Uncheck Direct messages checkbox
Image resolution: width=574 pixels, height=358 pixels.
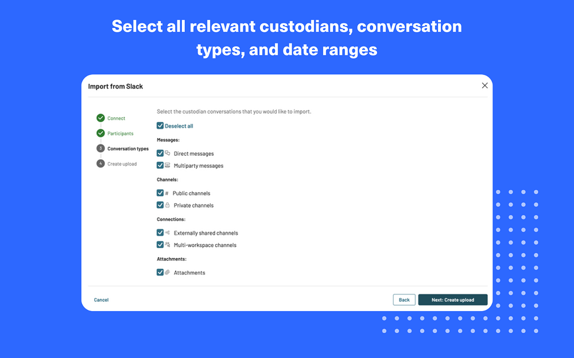(160, 154)
